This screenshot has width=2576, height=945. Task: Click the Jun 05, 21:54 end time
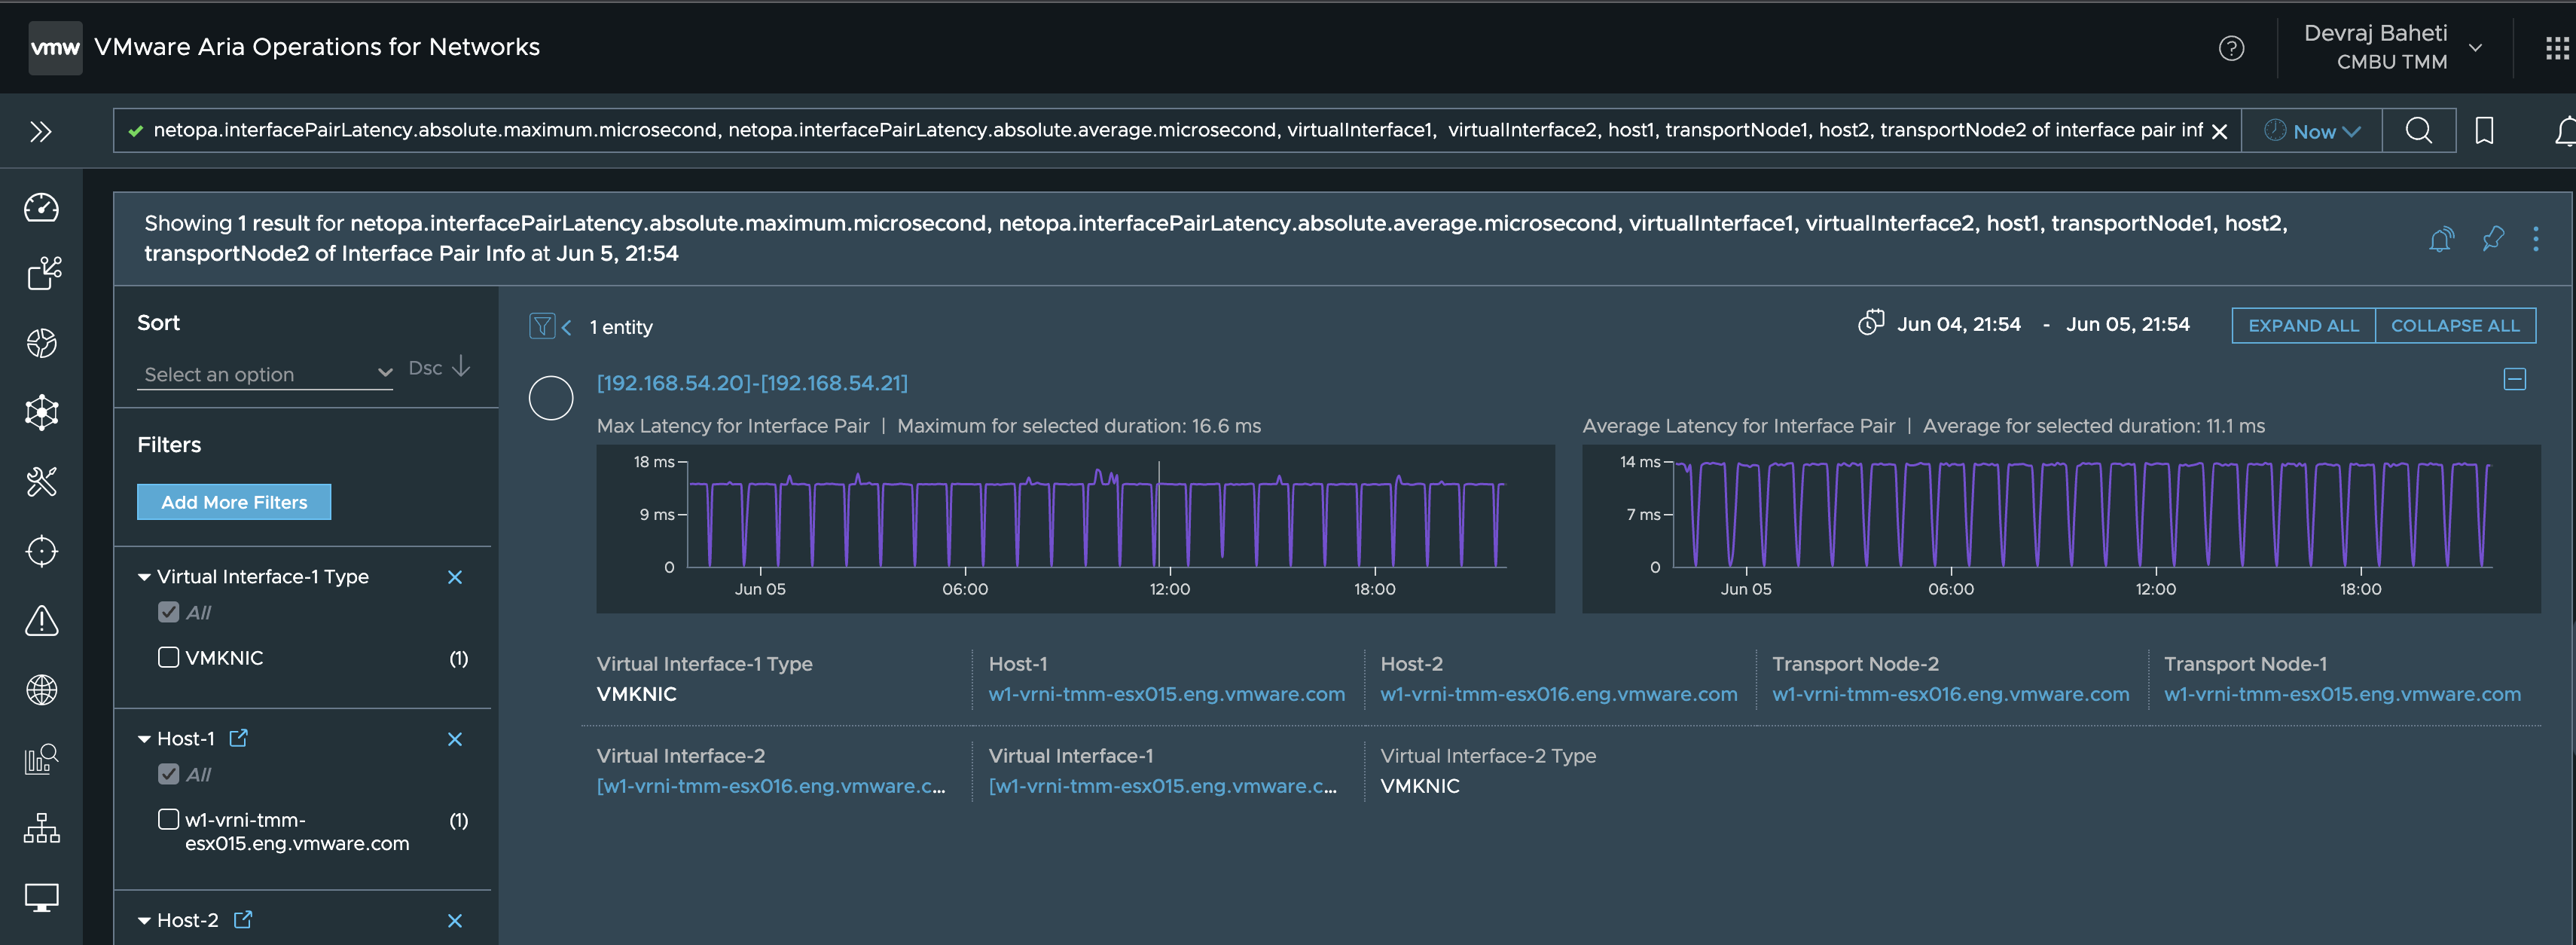2128,324
